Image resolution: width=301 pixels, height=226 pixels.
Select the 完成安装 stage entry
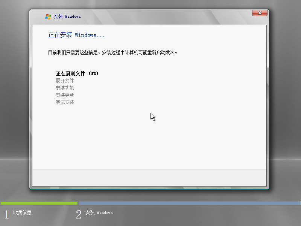click(x=64, y=102)
